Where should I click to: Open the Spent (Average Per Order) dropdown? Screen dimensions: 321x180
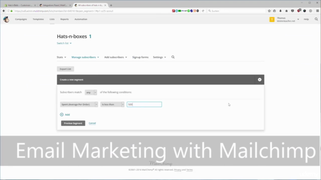(79, 104)
